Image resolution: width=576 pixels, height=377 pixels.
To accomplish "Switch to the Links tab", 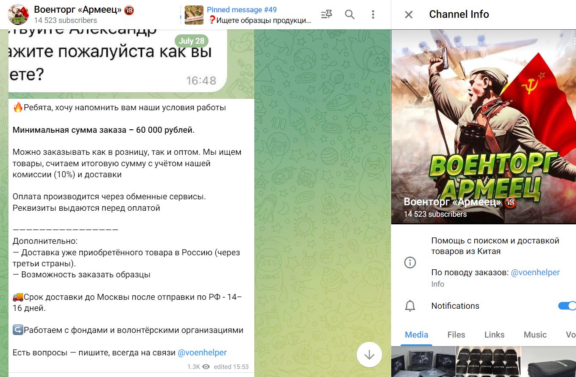I will pyautogui.click(x=494, y=335).
